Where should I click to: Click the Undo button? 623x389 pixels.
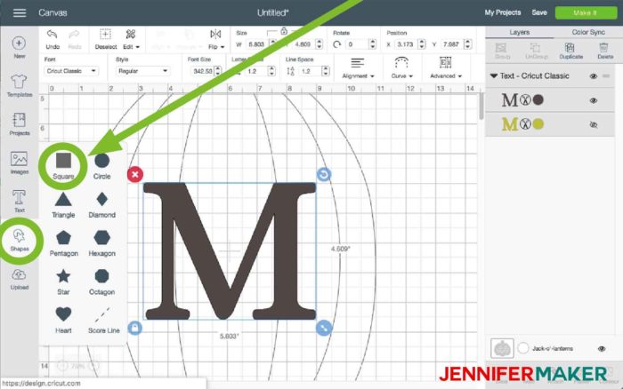click(52, 39)
